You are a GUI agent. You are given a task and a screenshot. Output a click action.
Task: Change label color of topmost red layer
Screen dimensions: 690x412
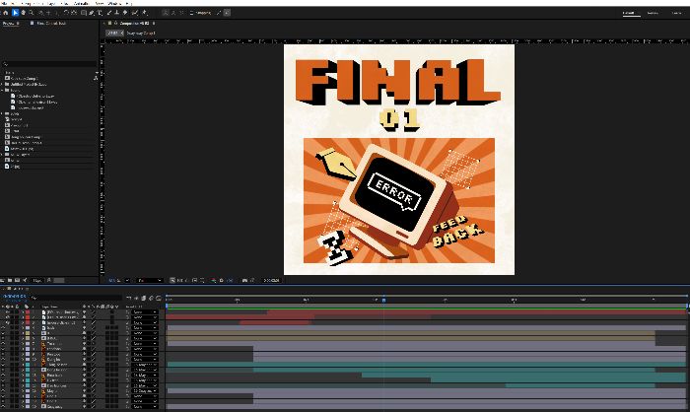click(28, 312)
